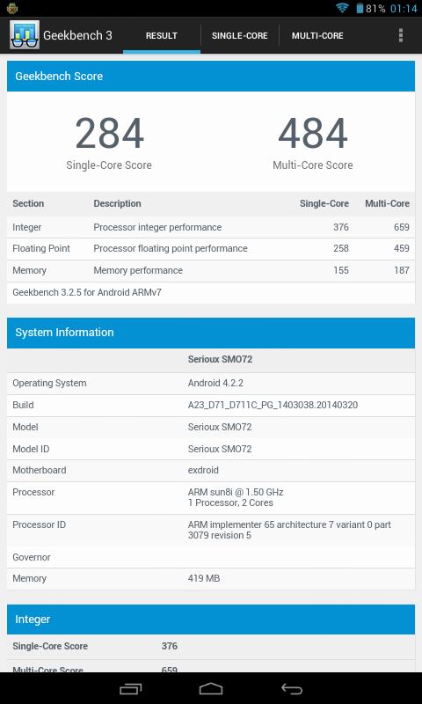The width and height of the screenshot is (422, 704).
Task: Tap the bold Serioux SMO72 device heading
Action: tap(220, 359)
